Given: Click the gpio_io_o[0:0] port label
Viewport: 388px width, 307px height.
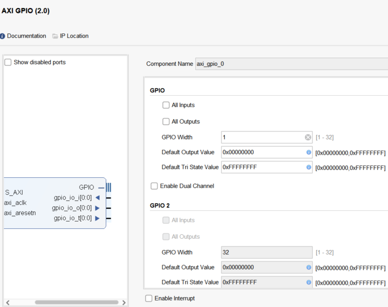Looking at the screenshot, I should [x=72, y=208].
